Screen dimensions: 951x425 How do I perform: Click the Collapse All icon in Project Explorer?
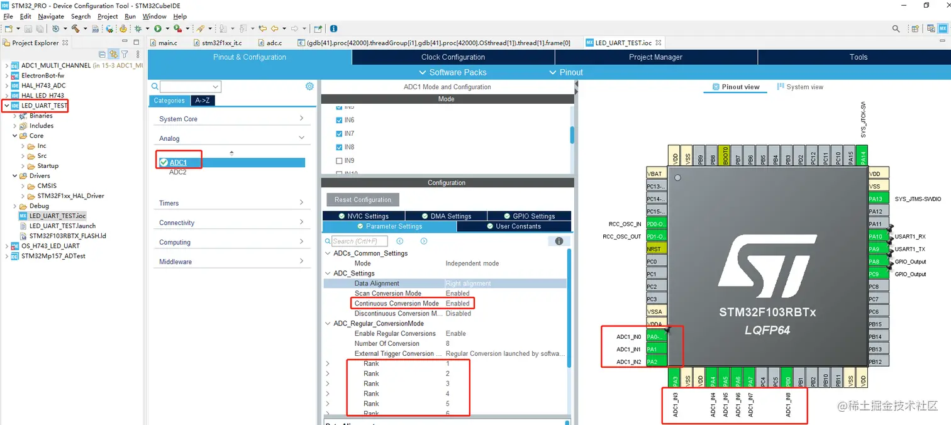click(102, 55)
